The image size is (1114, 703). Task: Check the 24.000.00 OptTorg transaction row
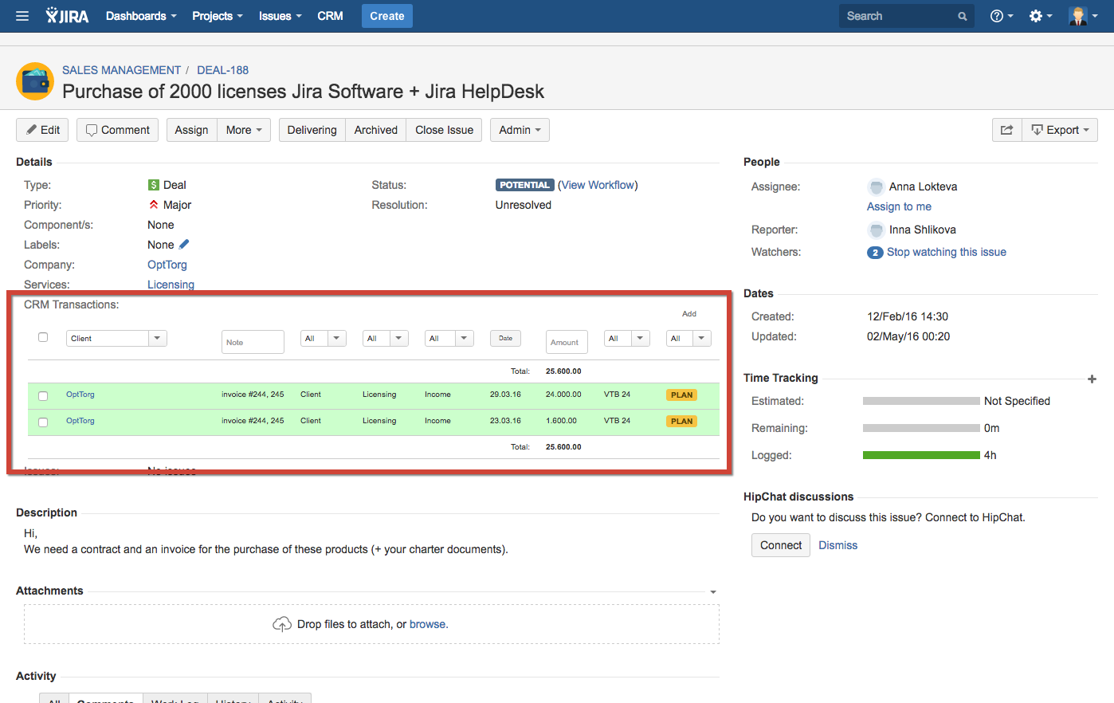pyautogui.click(x=43, y=395)
